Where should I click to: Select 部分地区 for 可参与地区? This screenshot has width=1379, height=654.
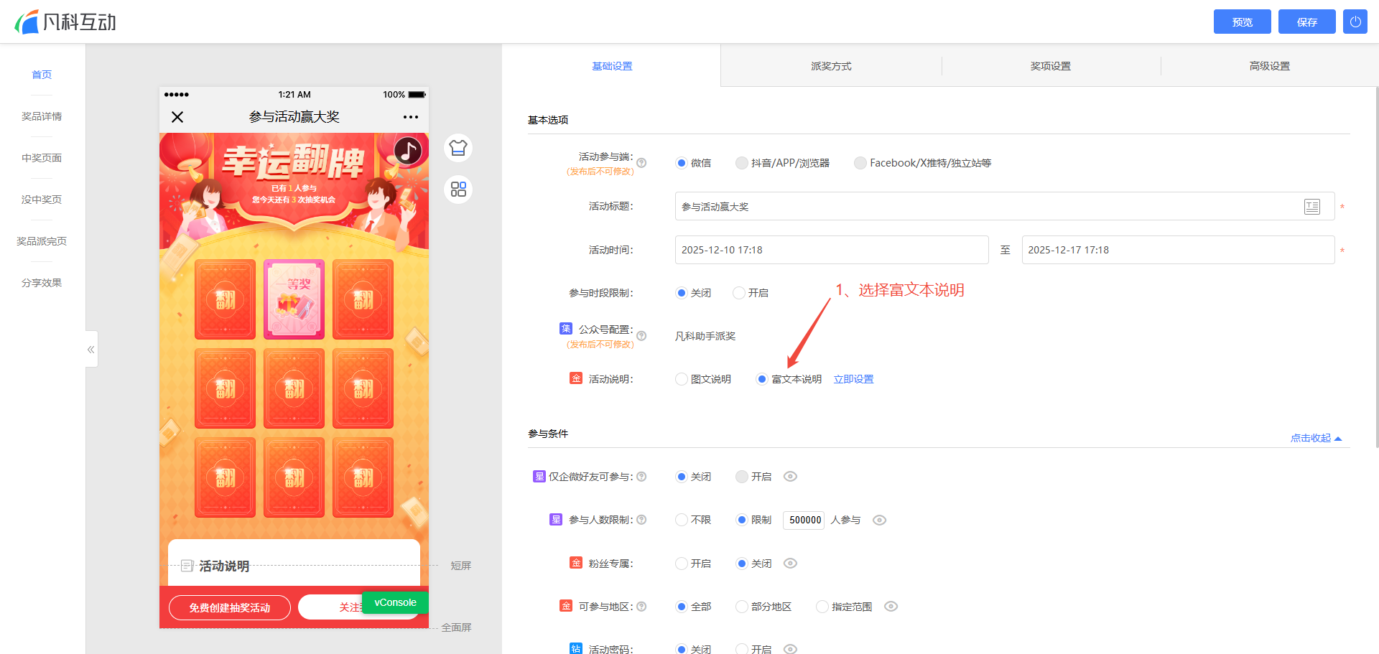(x=742, y=607)
